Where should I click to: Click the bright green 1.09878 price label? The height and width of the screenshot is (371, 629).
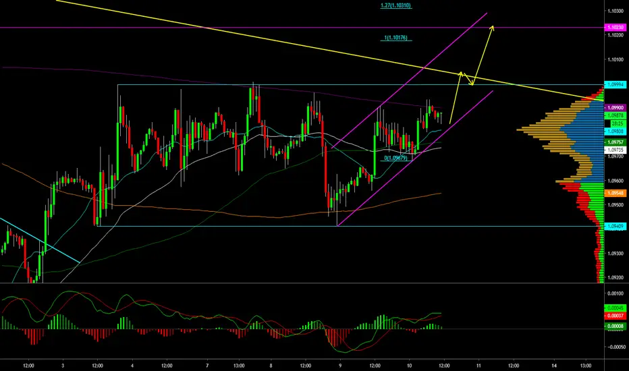(615, 115)
